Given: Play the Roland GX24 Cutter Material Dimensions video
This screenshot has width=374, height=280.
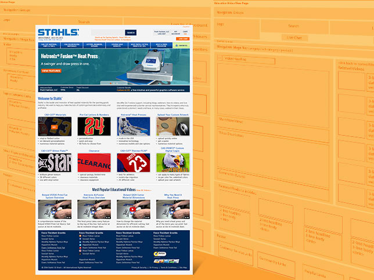Looking at the screenshot, I should pos(133,208).
